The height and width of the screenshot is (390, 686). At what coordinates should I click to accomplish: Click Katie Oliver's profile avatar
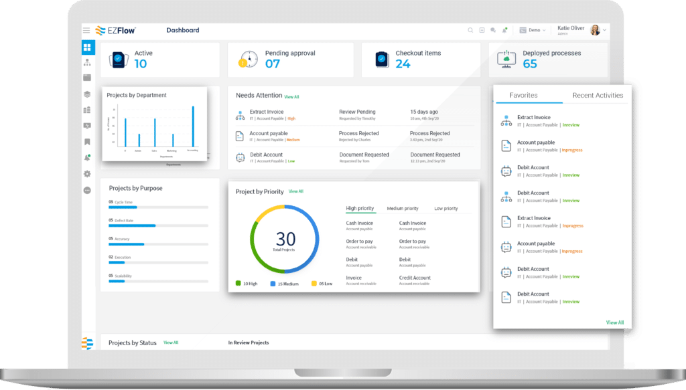tap(595, 29)
